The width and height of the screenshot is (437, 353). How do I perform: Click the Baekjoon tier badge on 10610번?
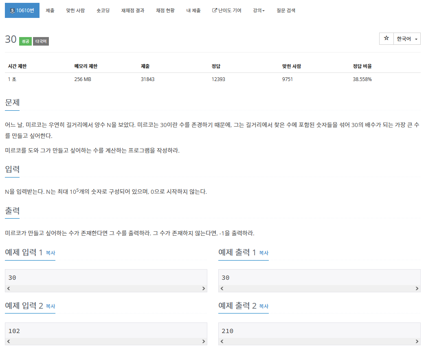tap(11, 10)
